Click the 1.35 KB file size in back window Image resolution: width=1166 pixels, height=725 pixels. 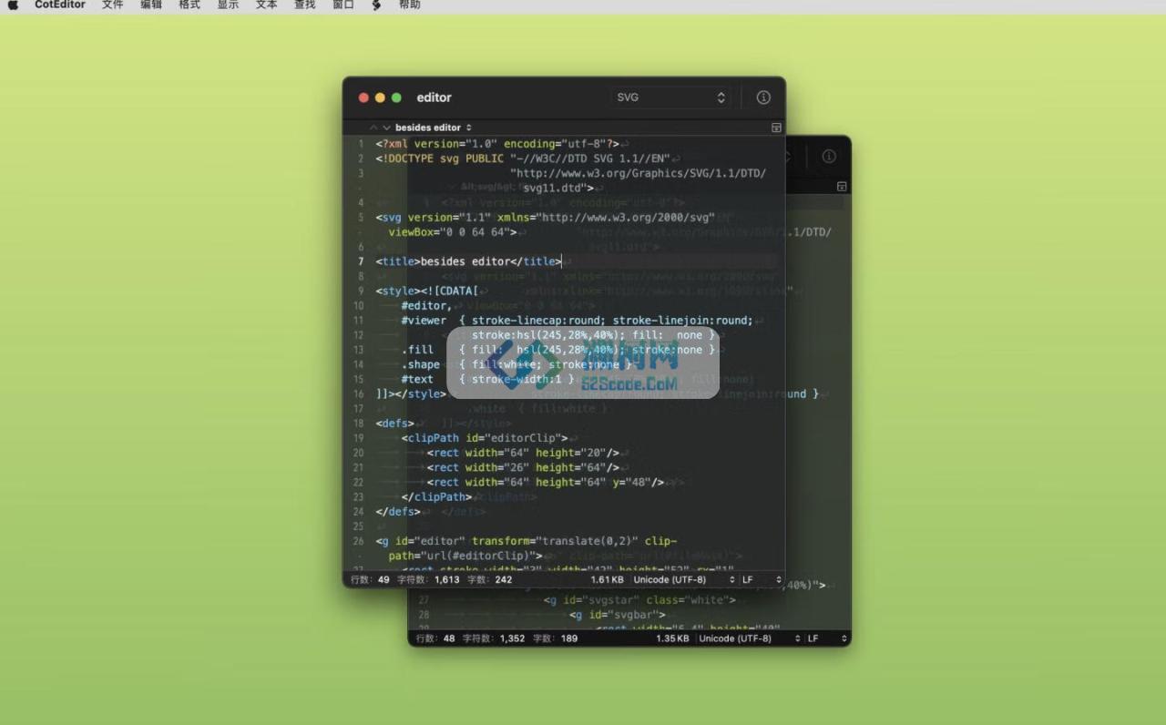click(x=672, y=638)
